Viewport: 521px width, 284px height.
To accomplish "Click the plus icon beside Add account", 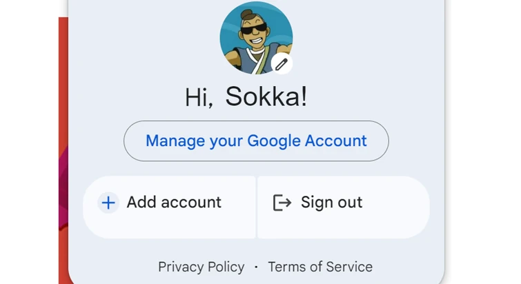I will click(108, 203).
